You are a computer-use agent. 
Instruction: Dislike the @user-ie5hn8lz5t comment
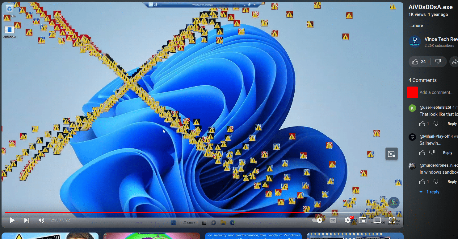point(436,124)
